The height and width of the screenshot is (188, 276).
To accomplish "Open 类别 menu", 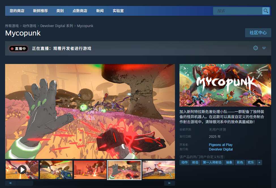I will pos(60,11).
